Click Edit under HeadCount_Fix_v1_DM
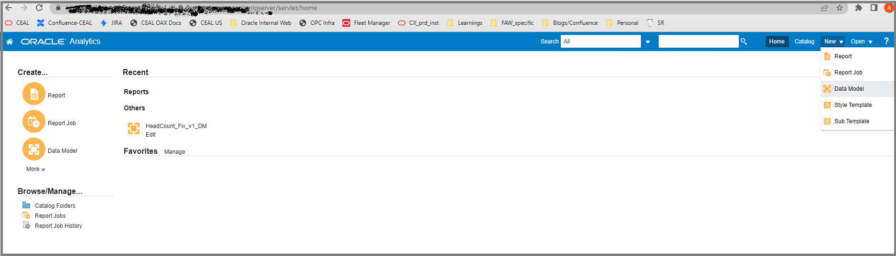Image resolution: width=896 pixels, height=256 pixels. point(150,135)
